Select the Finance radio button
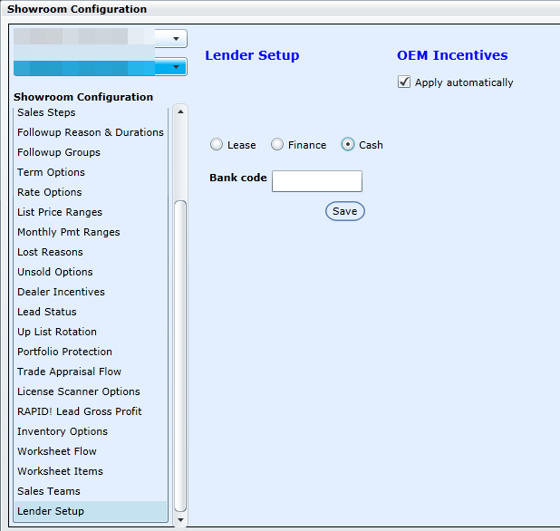The height and width of the screenshot is (531, 560). [x=277, y=145]
